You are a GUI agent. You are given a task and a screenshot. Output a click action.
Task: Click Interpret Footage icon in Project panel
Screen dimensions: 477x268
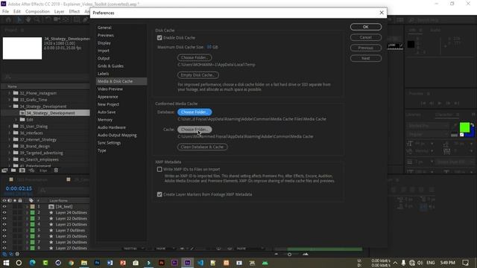click(4, 170)
